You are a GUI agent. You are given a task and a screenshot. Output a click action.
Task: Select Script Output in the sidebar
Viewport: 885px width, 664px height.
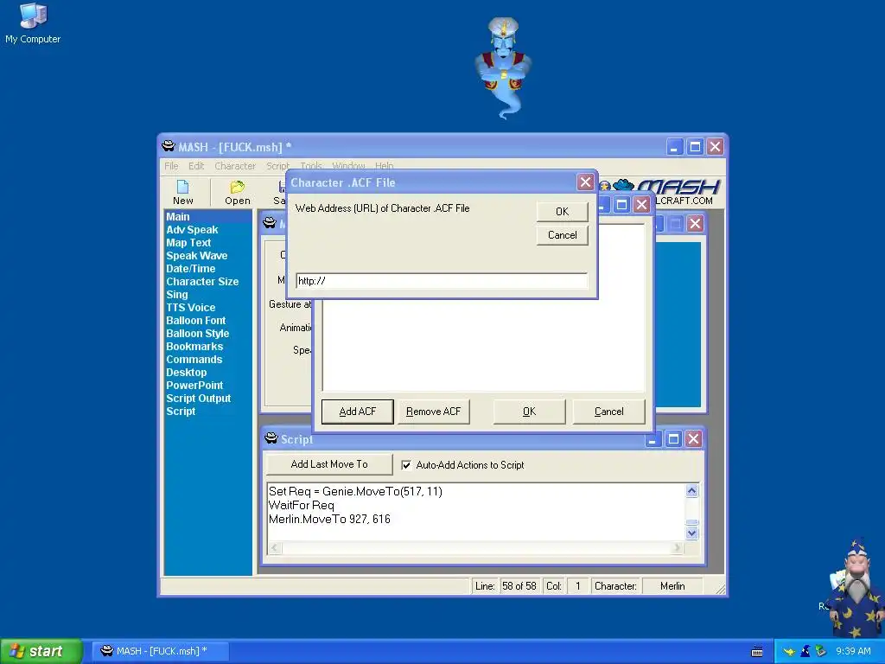[199, 399]
